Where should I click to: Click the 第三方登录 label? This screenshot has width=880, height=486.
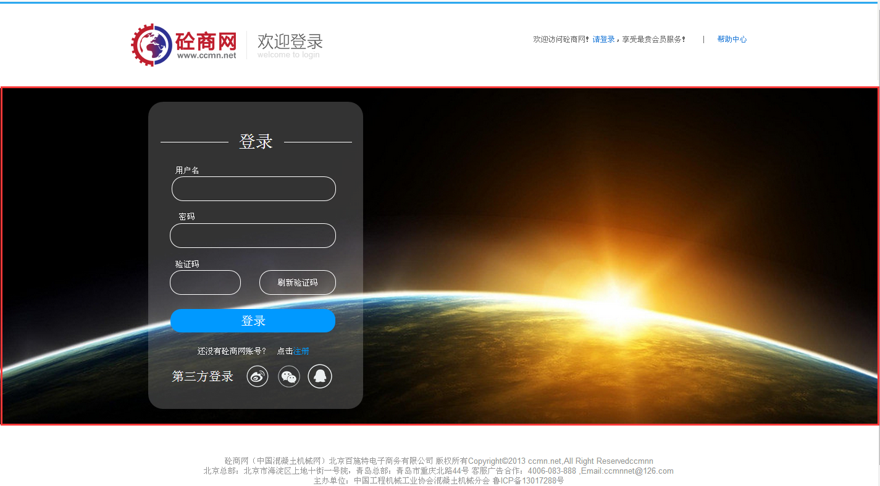coord(203,376)
